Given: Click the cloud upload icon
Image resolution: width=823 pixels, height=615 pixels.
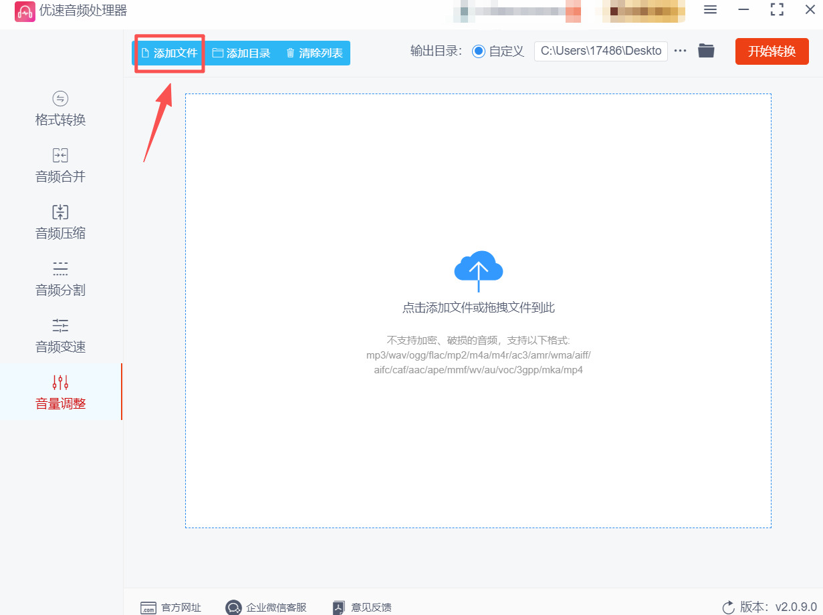Looking at the screenshot, I should tap(479, 270).
